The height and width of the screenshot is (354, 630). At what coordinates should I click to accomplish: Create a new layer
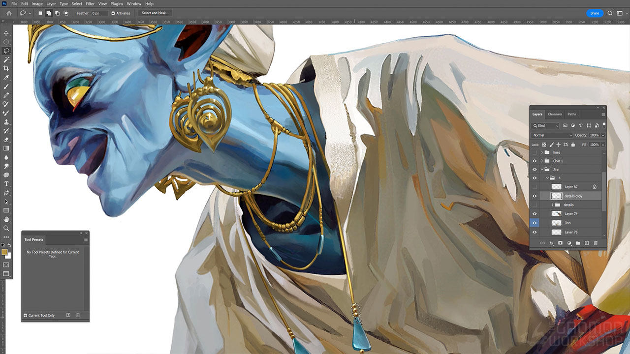(587, 243)
